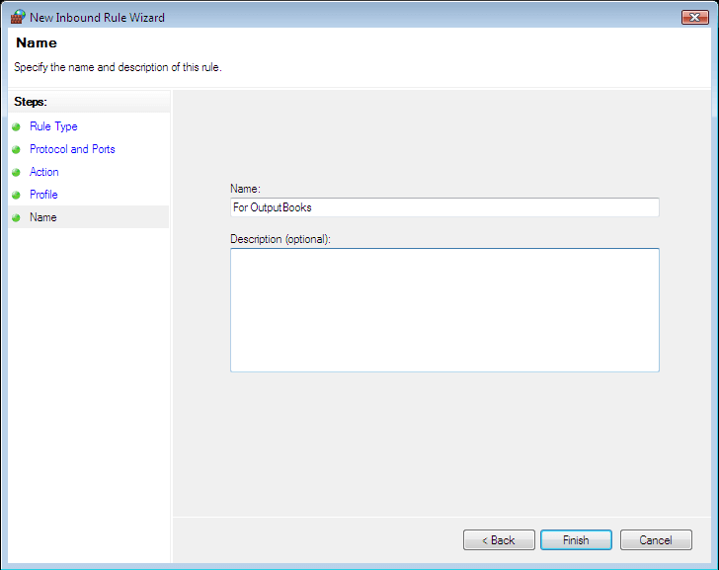Close the wizard with the red X
The image size is (719, 570).
pyautogui.click(x=695, y=17)
